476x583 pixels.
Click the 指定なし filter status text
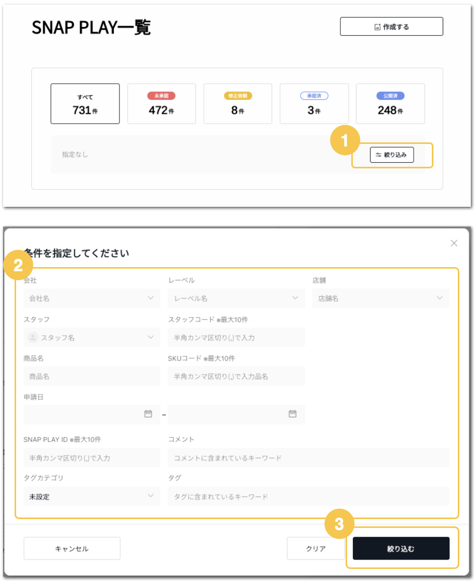(x=75, y=154)
